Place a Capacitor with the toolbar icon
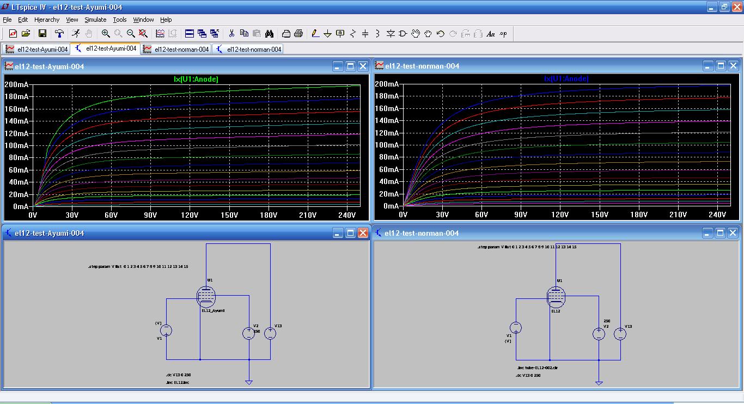 point(365,34)
